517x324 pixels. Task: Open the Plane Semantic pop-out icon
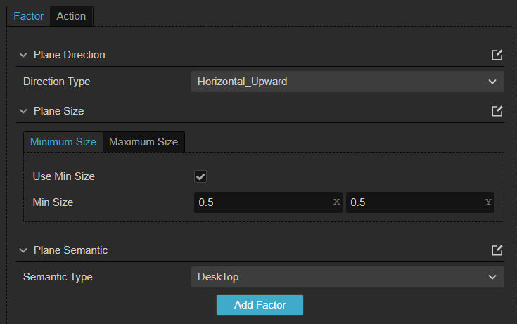tap(497, 250)
